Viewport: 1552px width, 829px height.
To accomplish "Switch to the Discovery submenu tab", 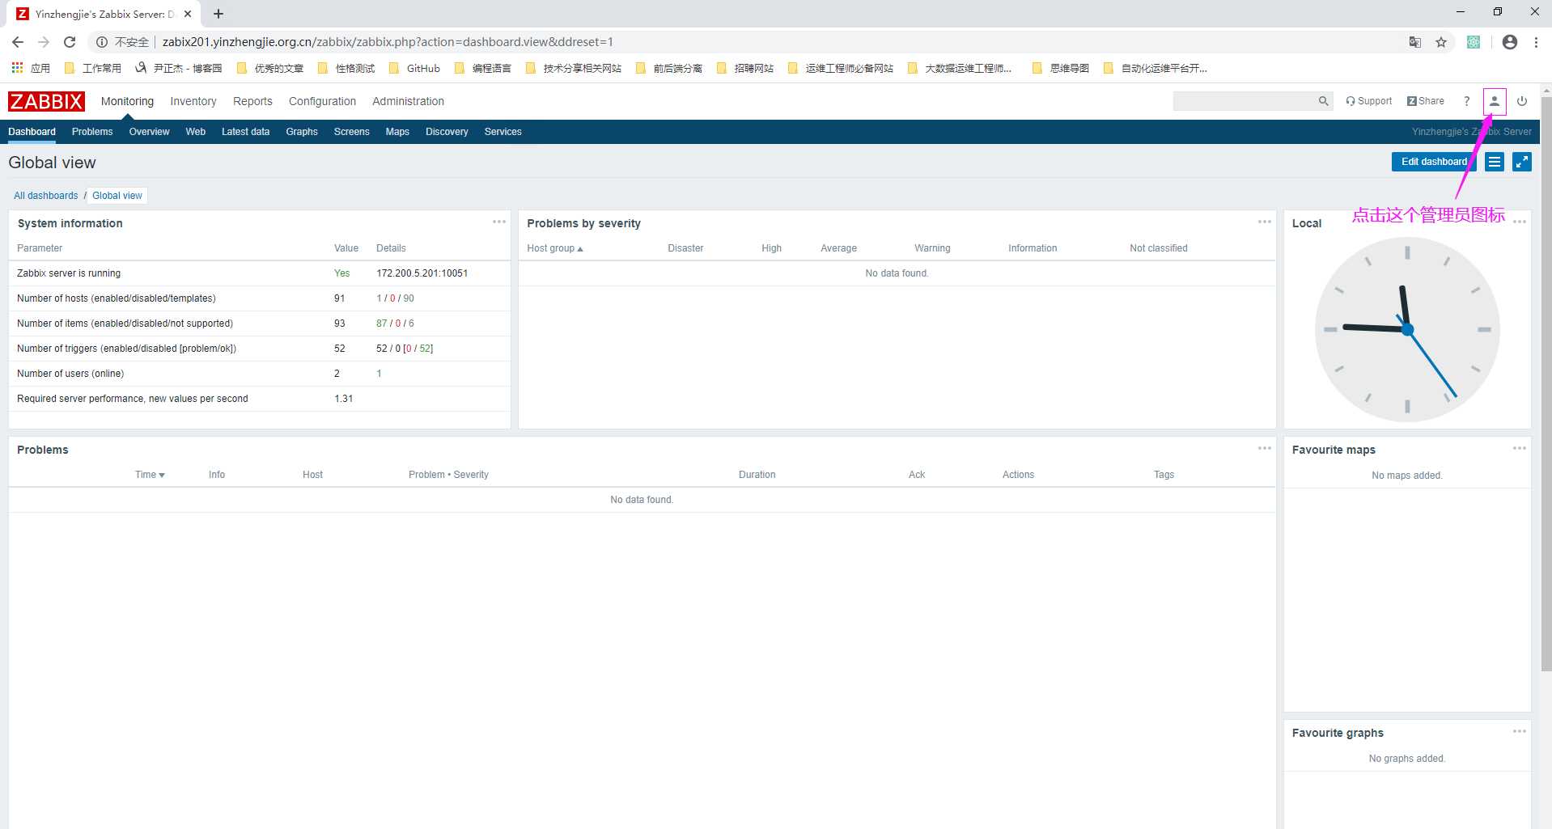I will (447, 132).
